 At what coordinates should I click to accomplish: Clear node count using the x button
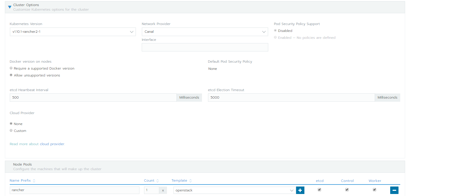(x=163, y=190)
